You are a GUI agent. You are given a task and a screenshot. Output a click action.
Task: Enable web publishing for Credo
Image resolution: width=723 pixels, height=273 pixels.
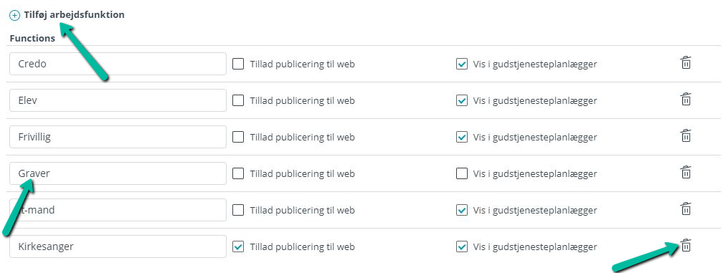pyautogui.click(x=238, y=64)
